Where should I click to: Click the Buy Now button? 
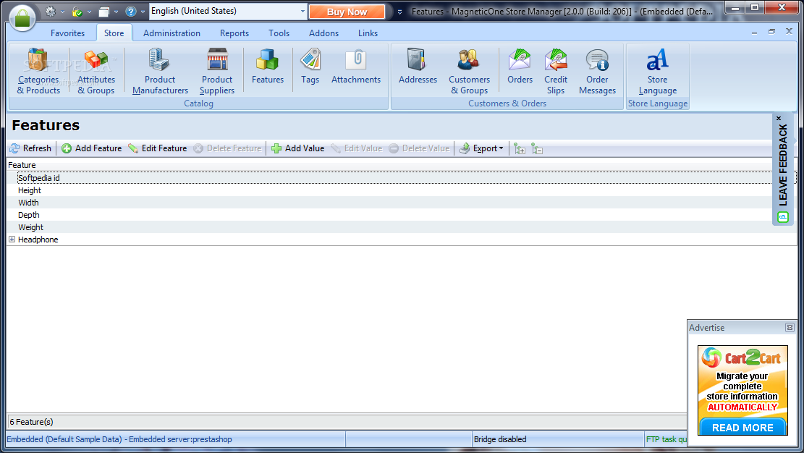tap(347, 12)
